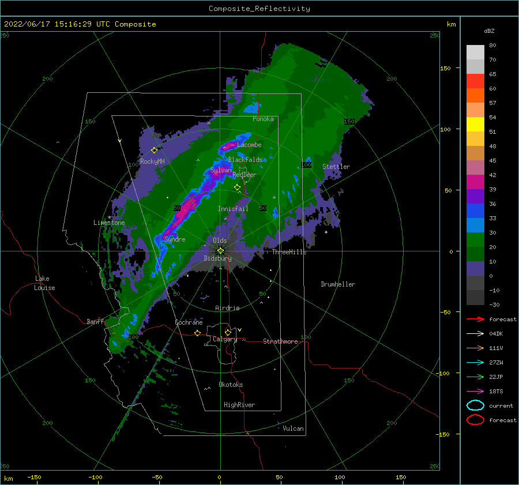Click the yellow diamond marker above Calgary
The image size is (519, 485).
click(x=228, y=332)
